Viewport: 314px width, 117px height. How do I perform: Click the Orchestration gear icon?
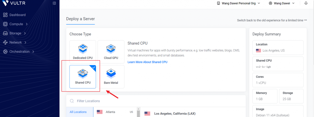[6, 52]
